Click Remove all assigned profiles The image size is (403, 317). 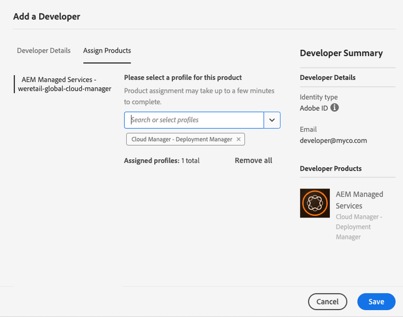point(254,160)
